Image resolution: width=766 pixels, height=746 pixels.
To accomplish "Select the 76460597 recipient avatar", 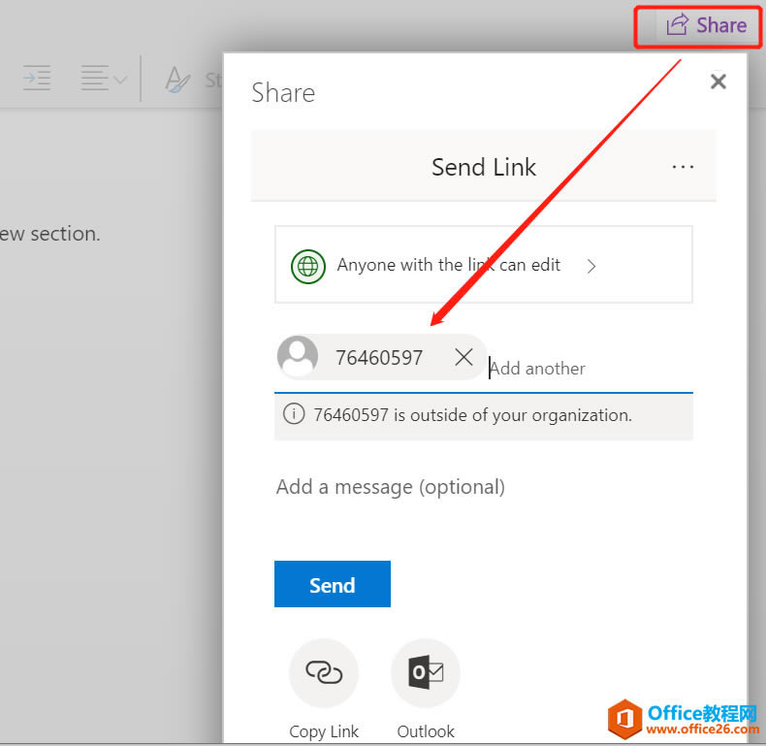I will [298, 357].
